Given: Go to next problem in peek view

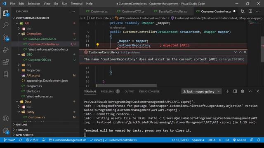Looking at the screenshot, I should pos(236,52).
